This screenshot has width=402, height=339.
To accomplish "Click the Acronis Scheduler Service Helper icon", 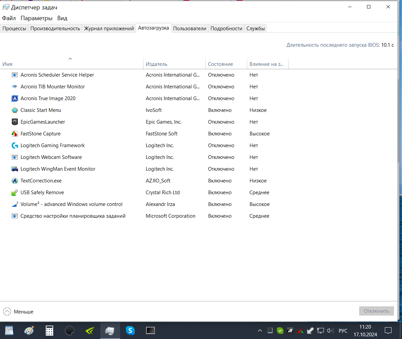I will click(x=14, y=75).
